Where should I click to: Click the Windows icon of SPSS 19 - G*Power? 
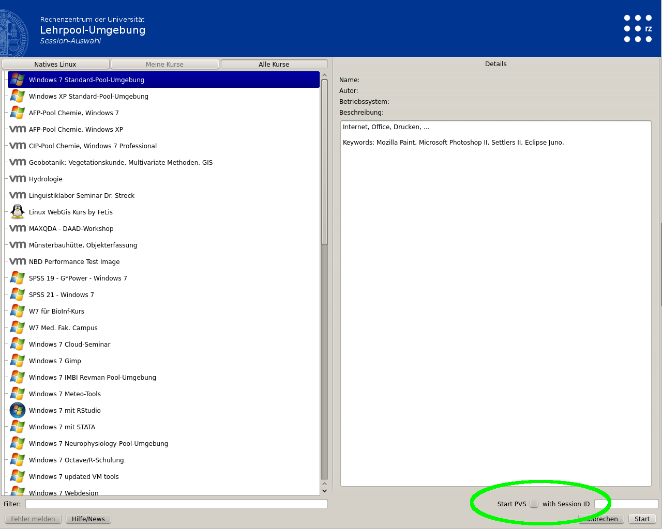click(x=18, y=278)
